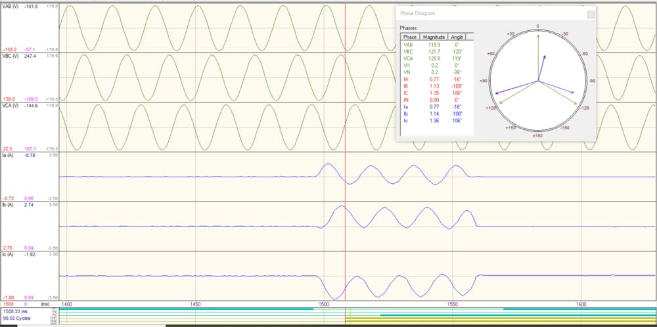Click the 0.00 magnitude value for IN

[434, 100]
